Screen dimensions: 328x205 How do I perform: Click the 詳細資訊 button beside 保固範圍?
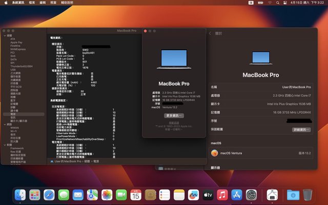tap(301, 130)
